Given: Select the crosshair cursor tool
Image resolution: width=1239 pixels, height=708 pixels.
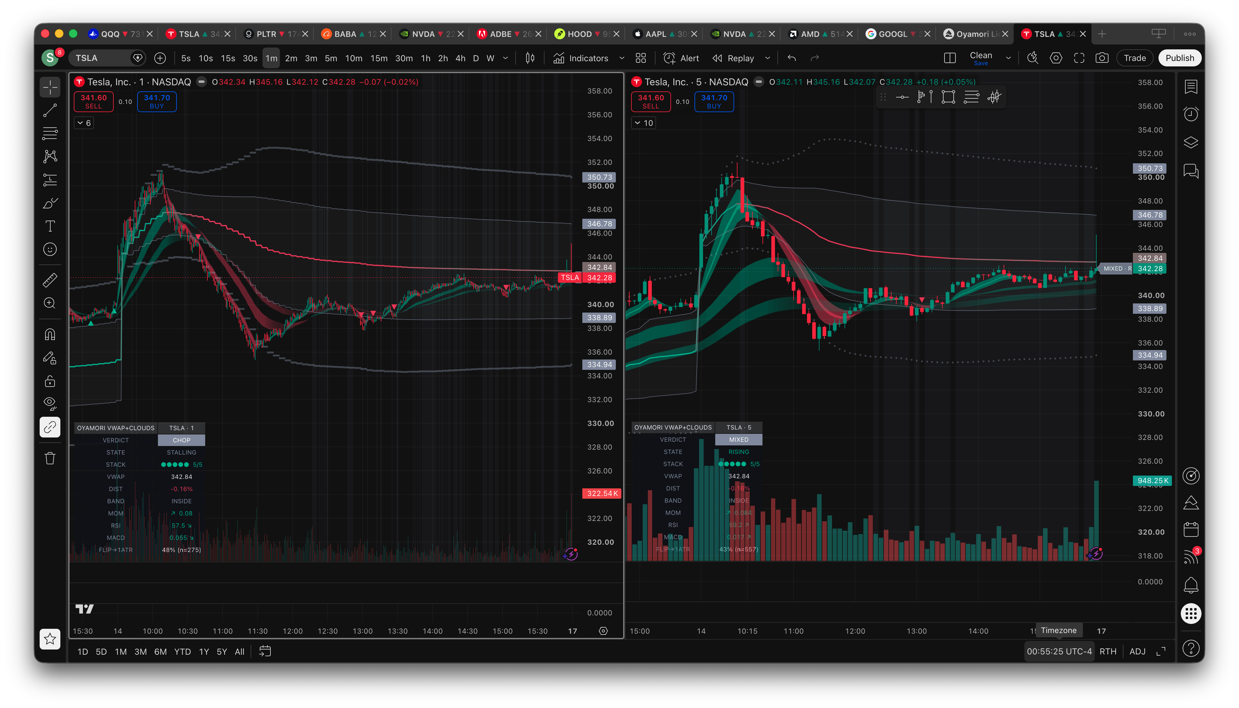Looking at the screenshot, I should point(50,87).
